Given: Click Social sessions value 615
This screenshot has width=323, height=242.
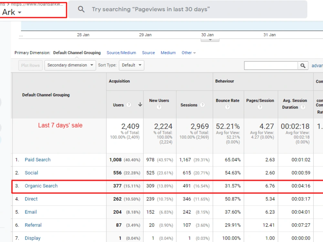Looking at the screenshot, I should 187,173.
